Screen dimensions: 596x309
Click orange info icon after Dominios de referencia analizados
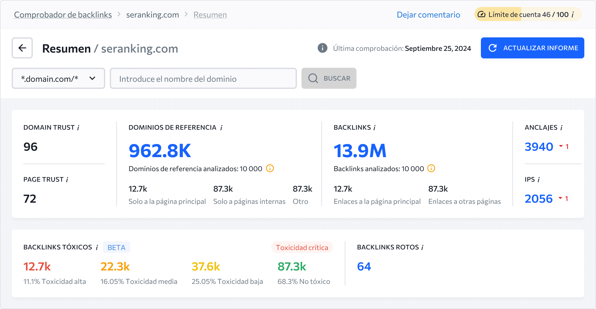[x=270, y=169]
